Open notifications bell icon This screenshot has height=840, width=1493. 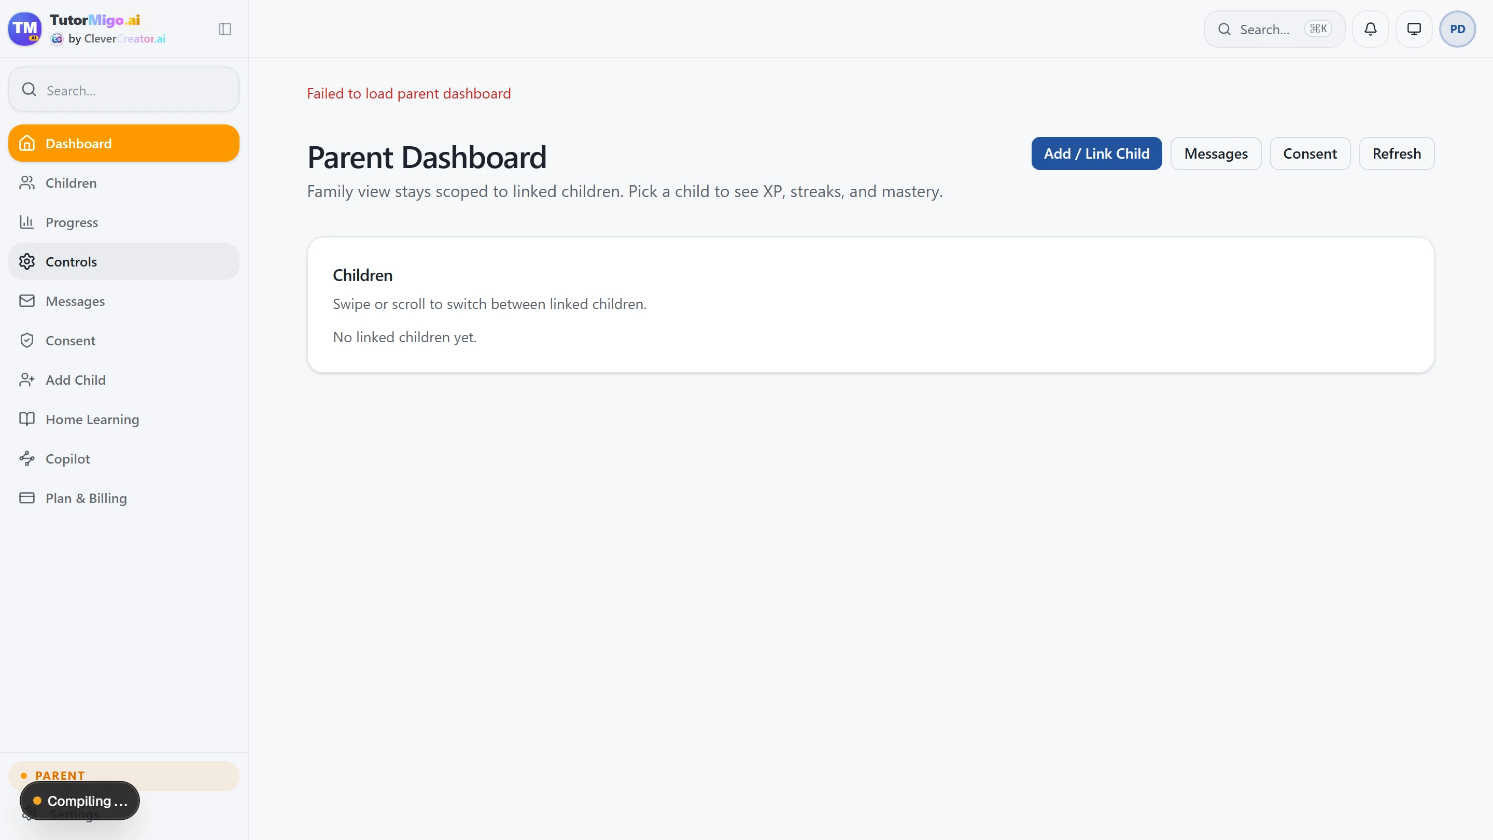point(1370,29)
